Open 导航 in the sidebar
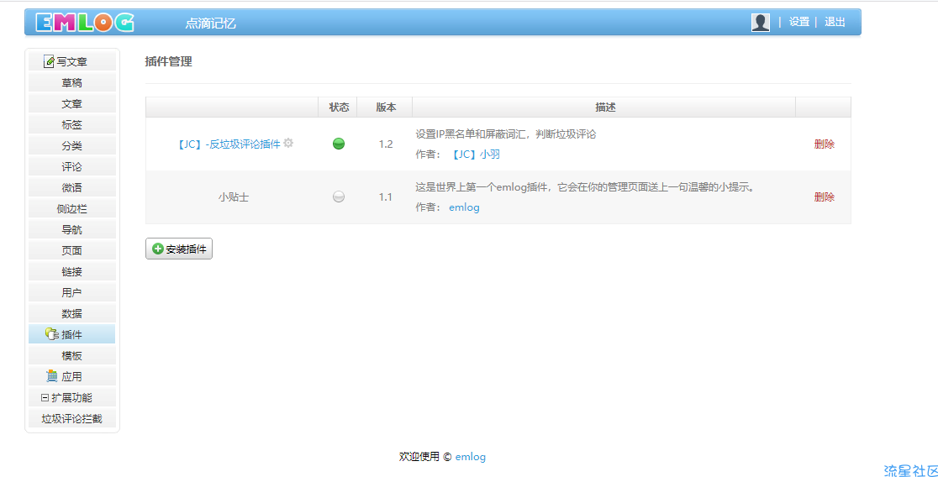This screenshot has width=938, height=477. pyautogui.click(x=71, y=229)
